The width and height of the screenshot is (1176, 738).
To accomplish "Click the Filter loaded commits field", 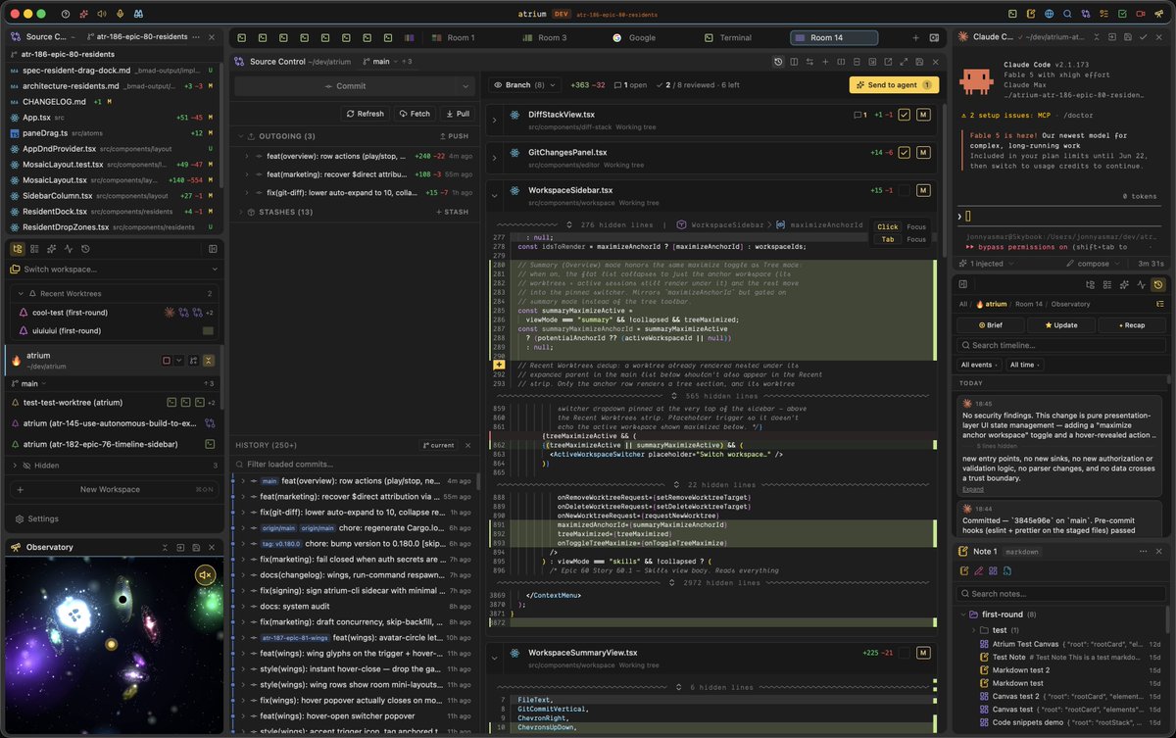I will tap(355, 464).
